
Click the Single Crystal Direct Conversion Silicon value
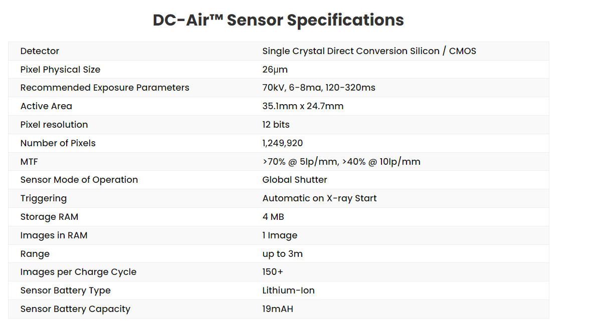pyautogui.click(x=369, y=51)
